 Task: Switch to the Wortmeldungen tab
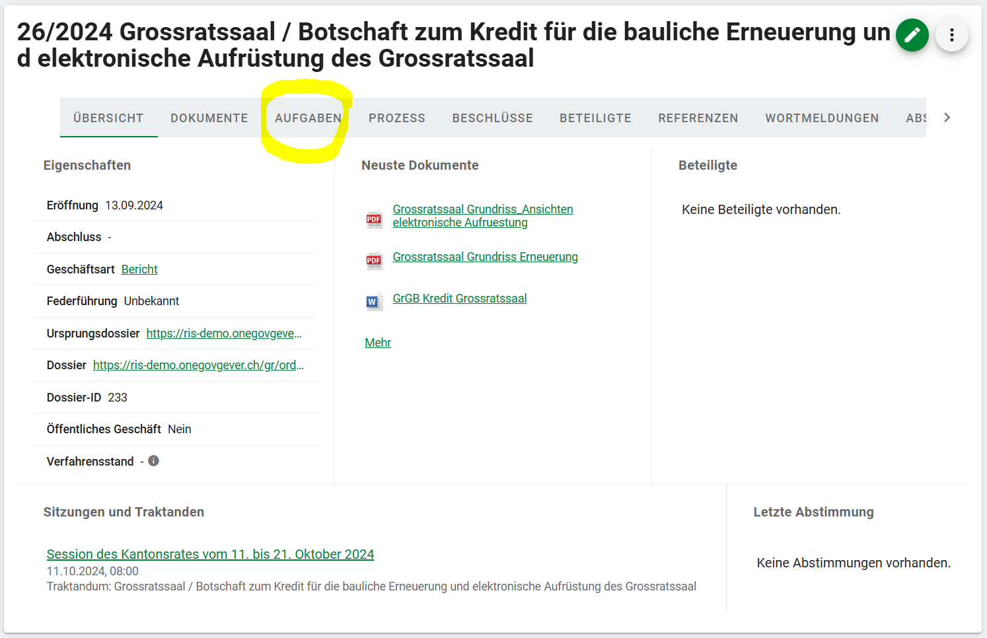822,118
